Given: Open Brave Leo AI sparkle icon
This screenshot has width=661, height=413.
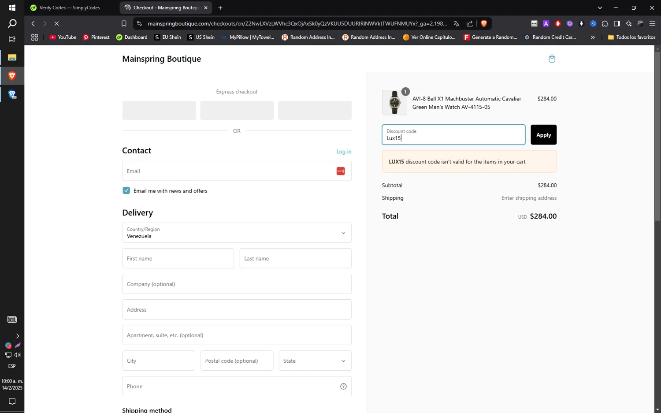Looking at the screenshot, I should pyautogui.click(x=629, y=23).
